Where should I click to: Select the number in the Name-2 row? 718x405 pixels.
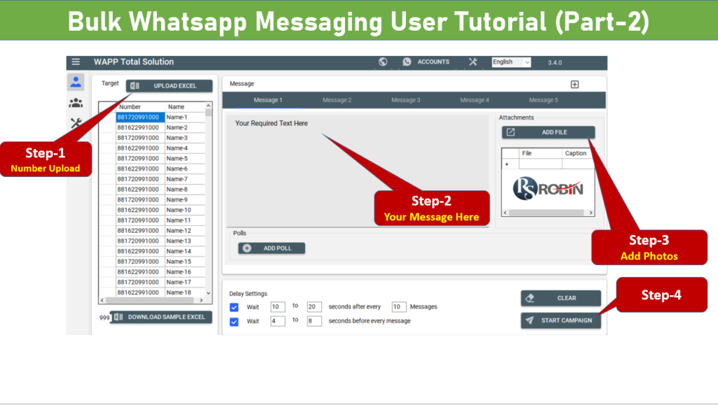tap(140, 127)
